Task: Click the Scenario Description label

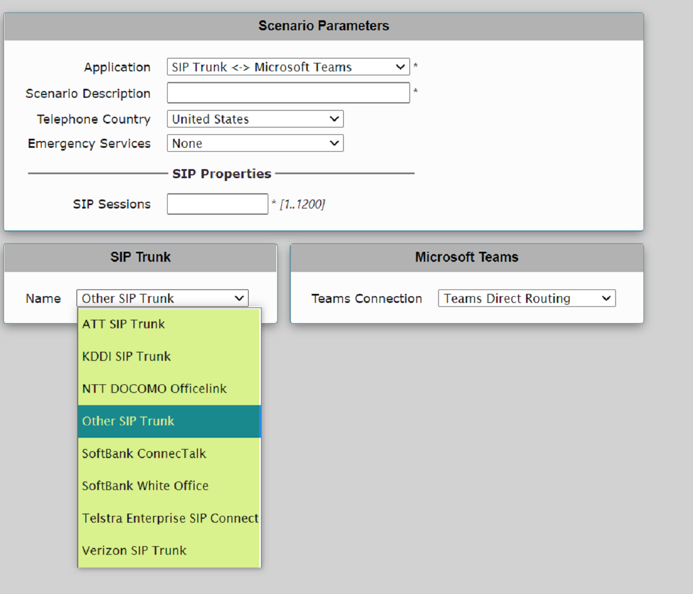Action: pyautogui.click(x=88, y=93)
